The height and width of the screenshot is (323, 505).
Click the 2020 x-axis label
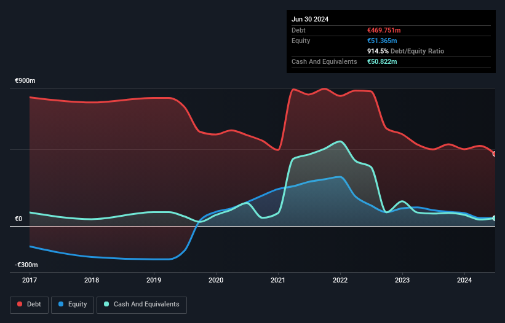216,280
